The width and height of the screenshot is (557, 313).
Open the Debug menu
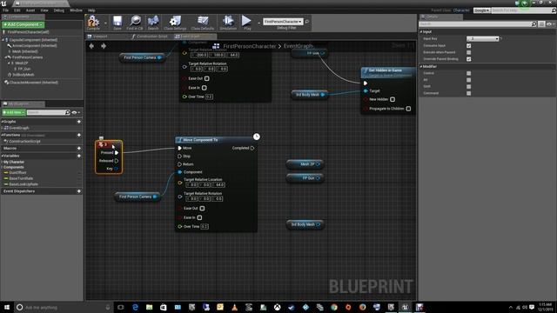click(59, 10)
